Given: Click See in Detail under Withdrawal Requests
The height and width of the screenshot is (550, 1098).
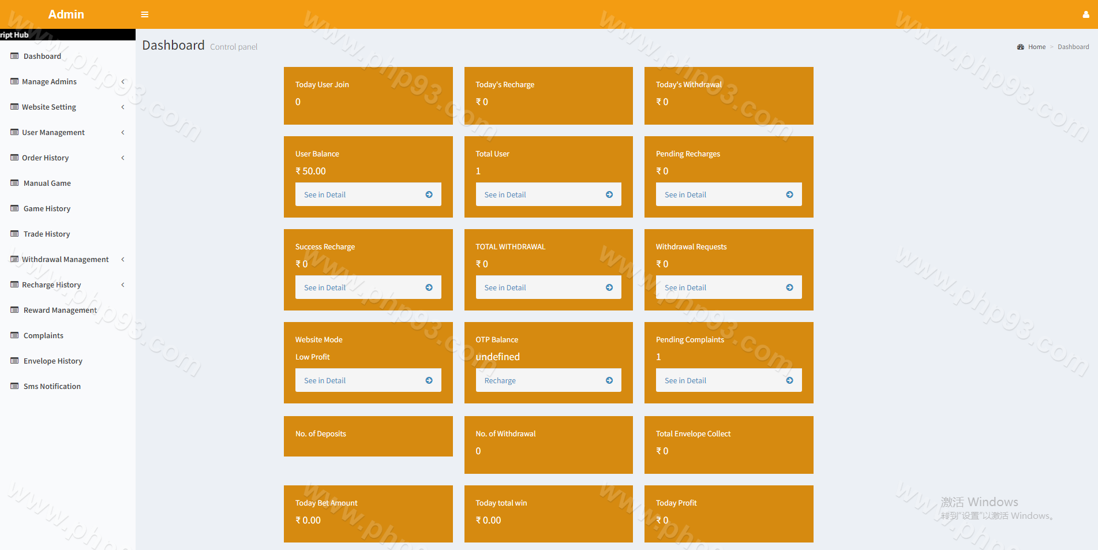Looking at the screenshot, I should [x=685, y=287].
